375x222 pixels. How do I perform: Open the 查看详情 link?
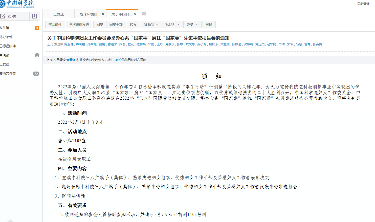72,60
